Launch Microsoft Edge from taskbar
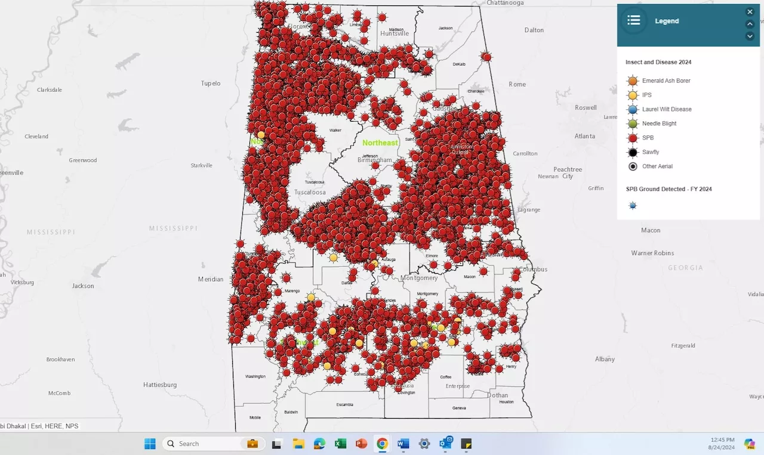Viewport: 764px width, 455px height. click(x=319, y=444)
